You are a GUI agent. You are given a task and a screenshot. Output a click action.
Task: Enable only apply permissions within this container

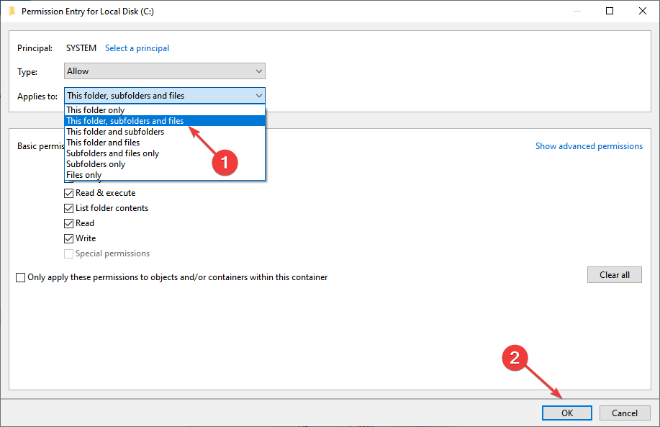[21, 277]
